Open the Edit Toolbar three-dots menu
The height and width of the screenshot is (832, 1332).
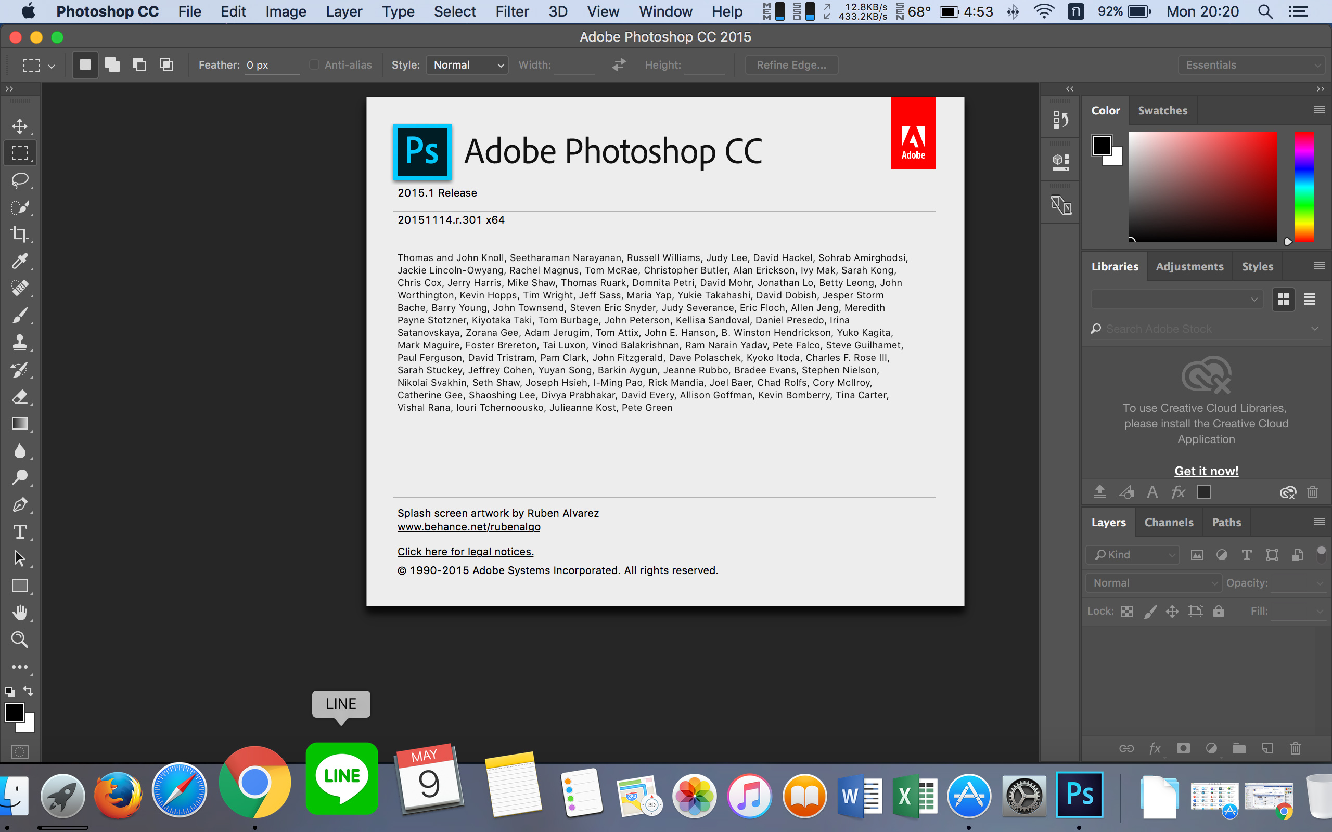[x=20, y=667]
